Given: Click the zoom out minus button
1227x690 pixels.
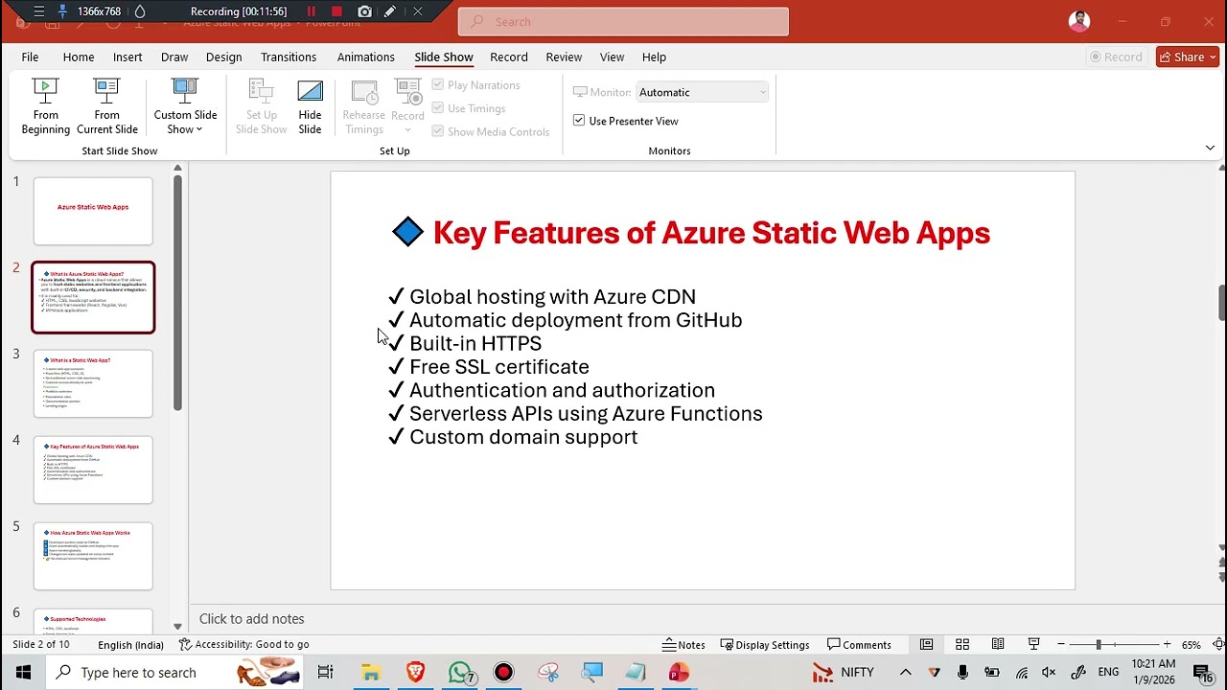Looking at the screenshot, I should click(1060, 645).
